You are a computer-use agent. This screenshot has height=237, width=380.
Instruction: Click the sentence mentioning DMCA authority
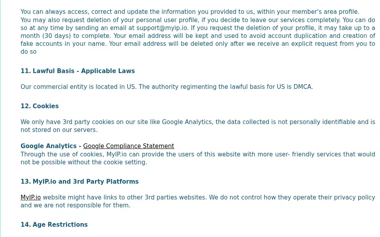226,87
